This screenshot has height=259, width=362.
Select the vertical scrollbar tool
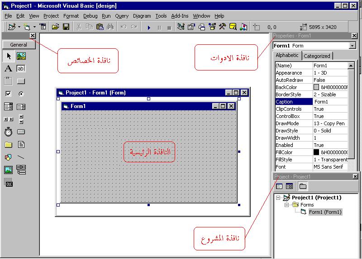[21, 119]
